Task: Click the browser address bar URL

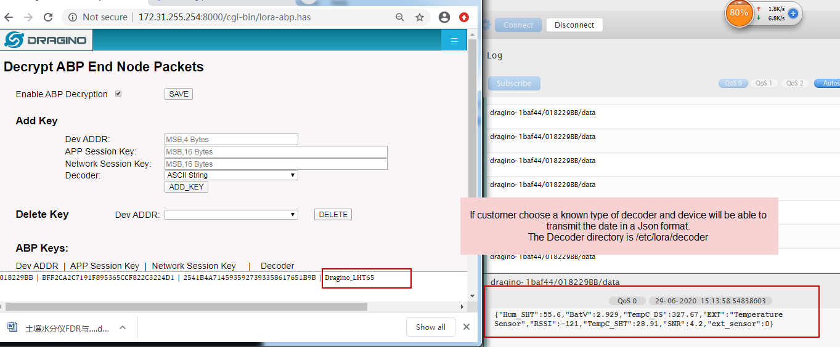Action: tap(224, 17)
